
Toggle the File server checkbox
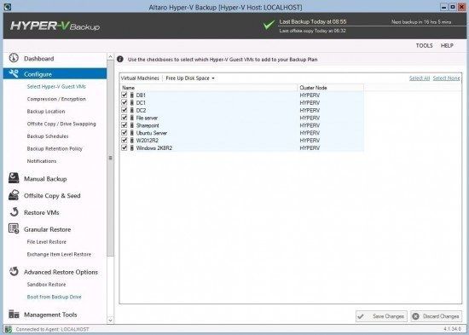pos(124,118)
